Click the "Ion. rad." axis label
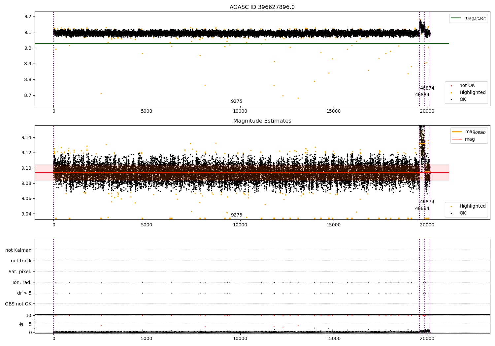This screenshot has width=495, height=346. pyautogui.click(x=22, y=282)
